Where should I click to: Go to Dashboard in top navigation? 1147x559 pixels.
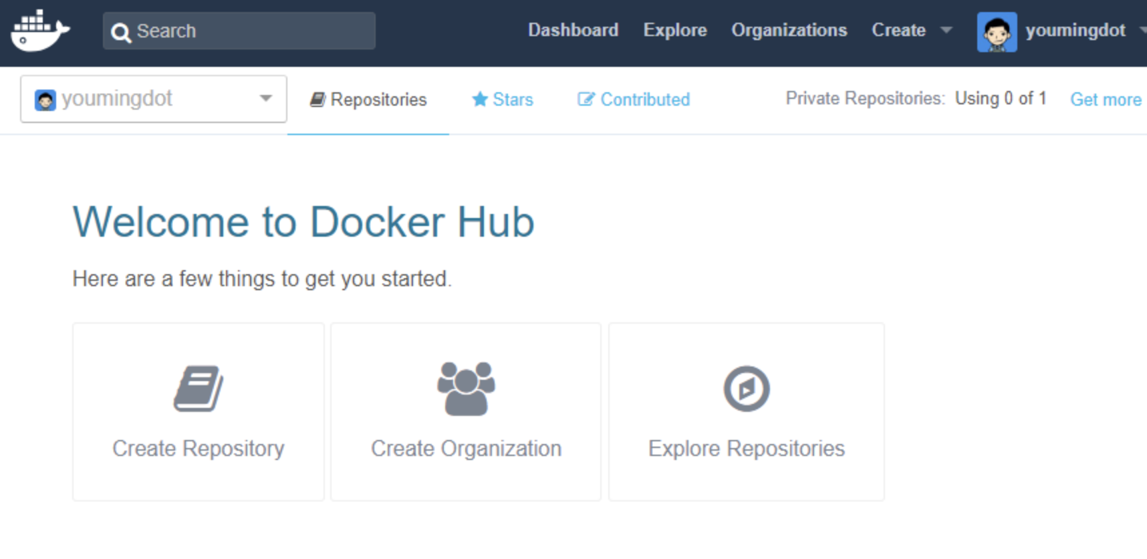573,30
